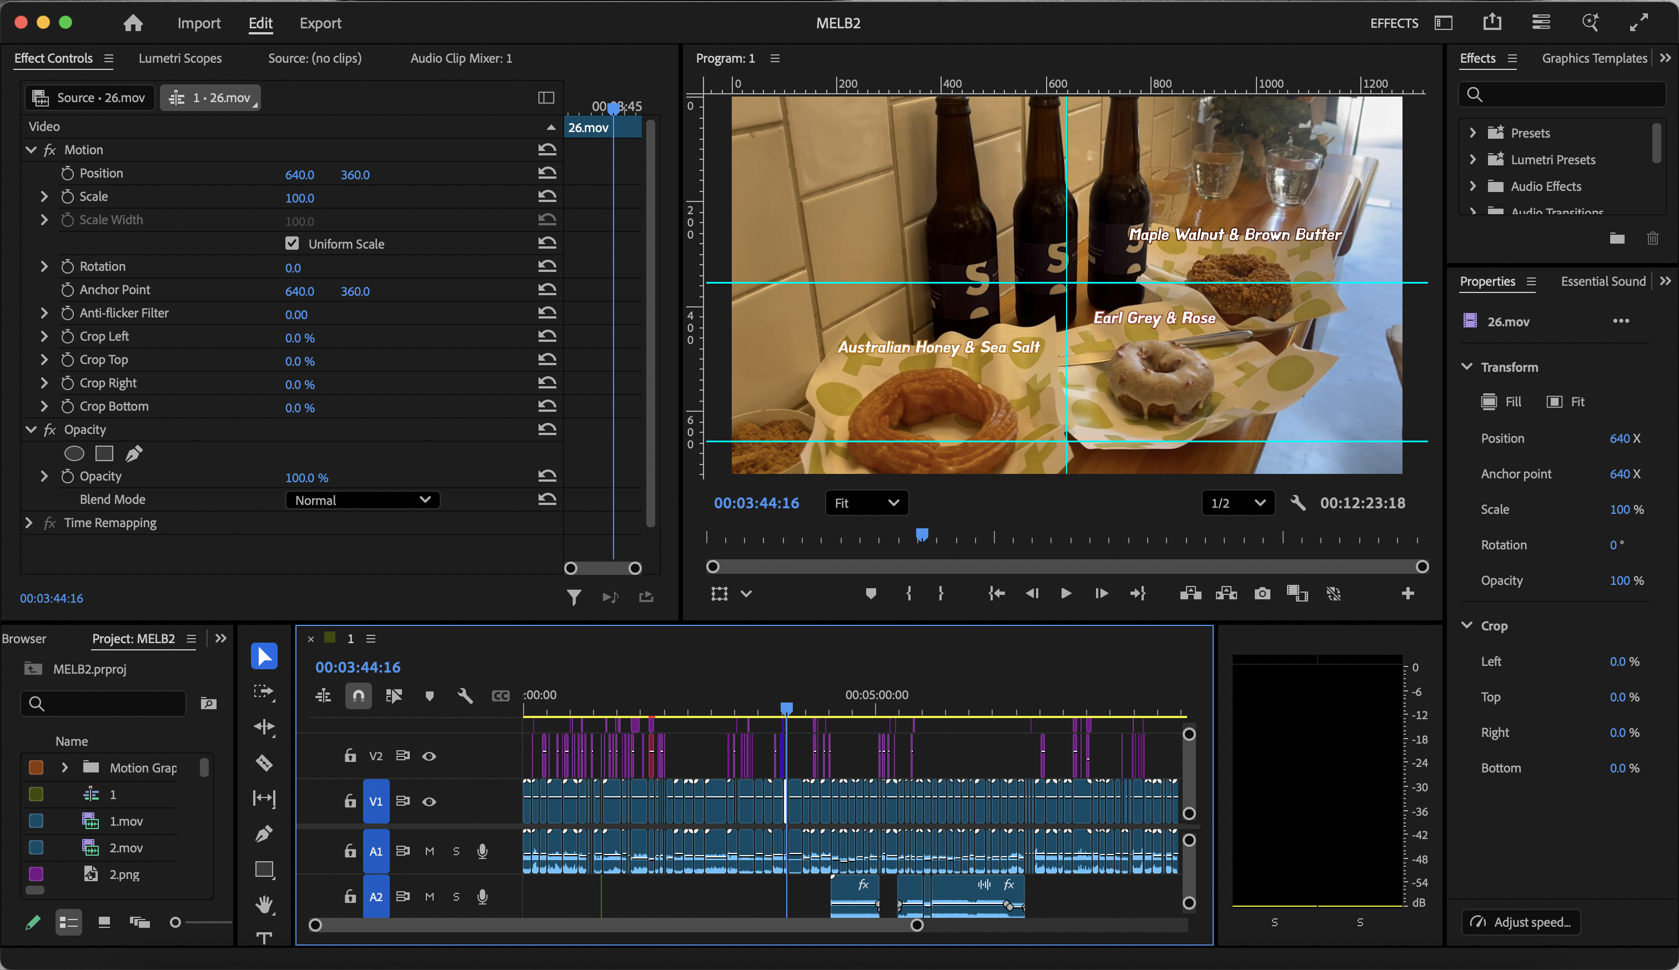1679x970 pixels.
Task: Click the Export Frame camera icon
Action: click(x=1262, y=593)
